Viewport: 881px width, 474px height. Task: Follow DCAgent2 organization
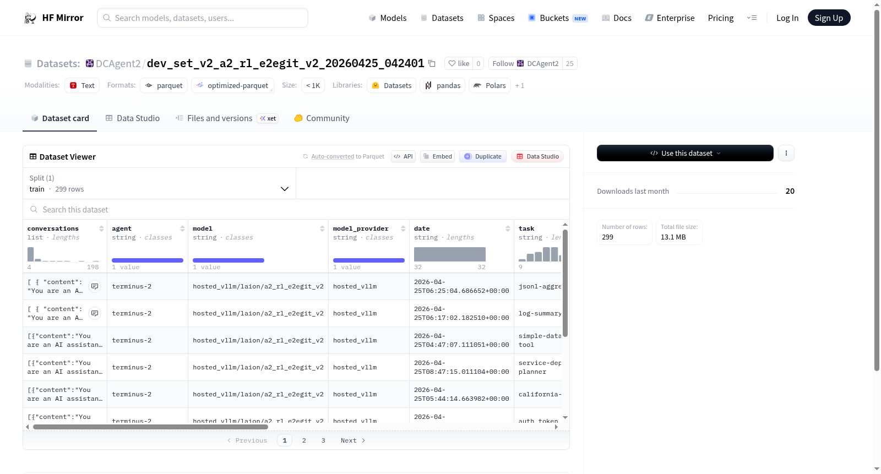525,64
